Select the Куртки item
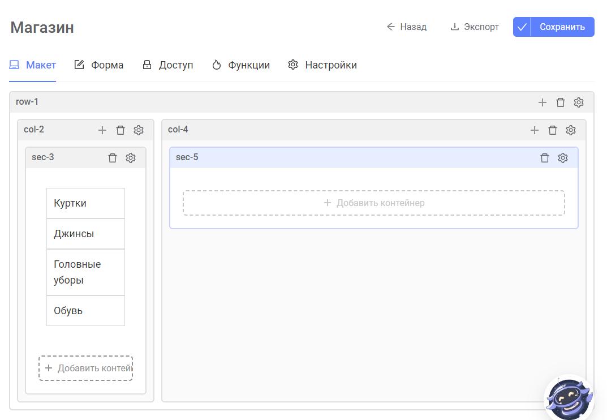607x420 pixels. pos(85,203)
